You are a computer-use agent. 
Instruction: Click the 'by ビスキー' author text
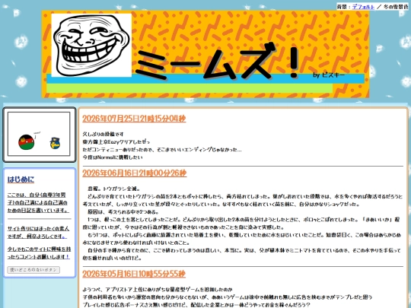[x=329, y=75]
